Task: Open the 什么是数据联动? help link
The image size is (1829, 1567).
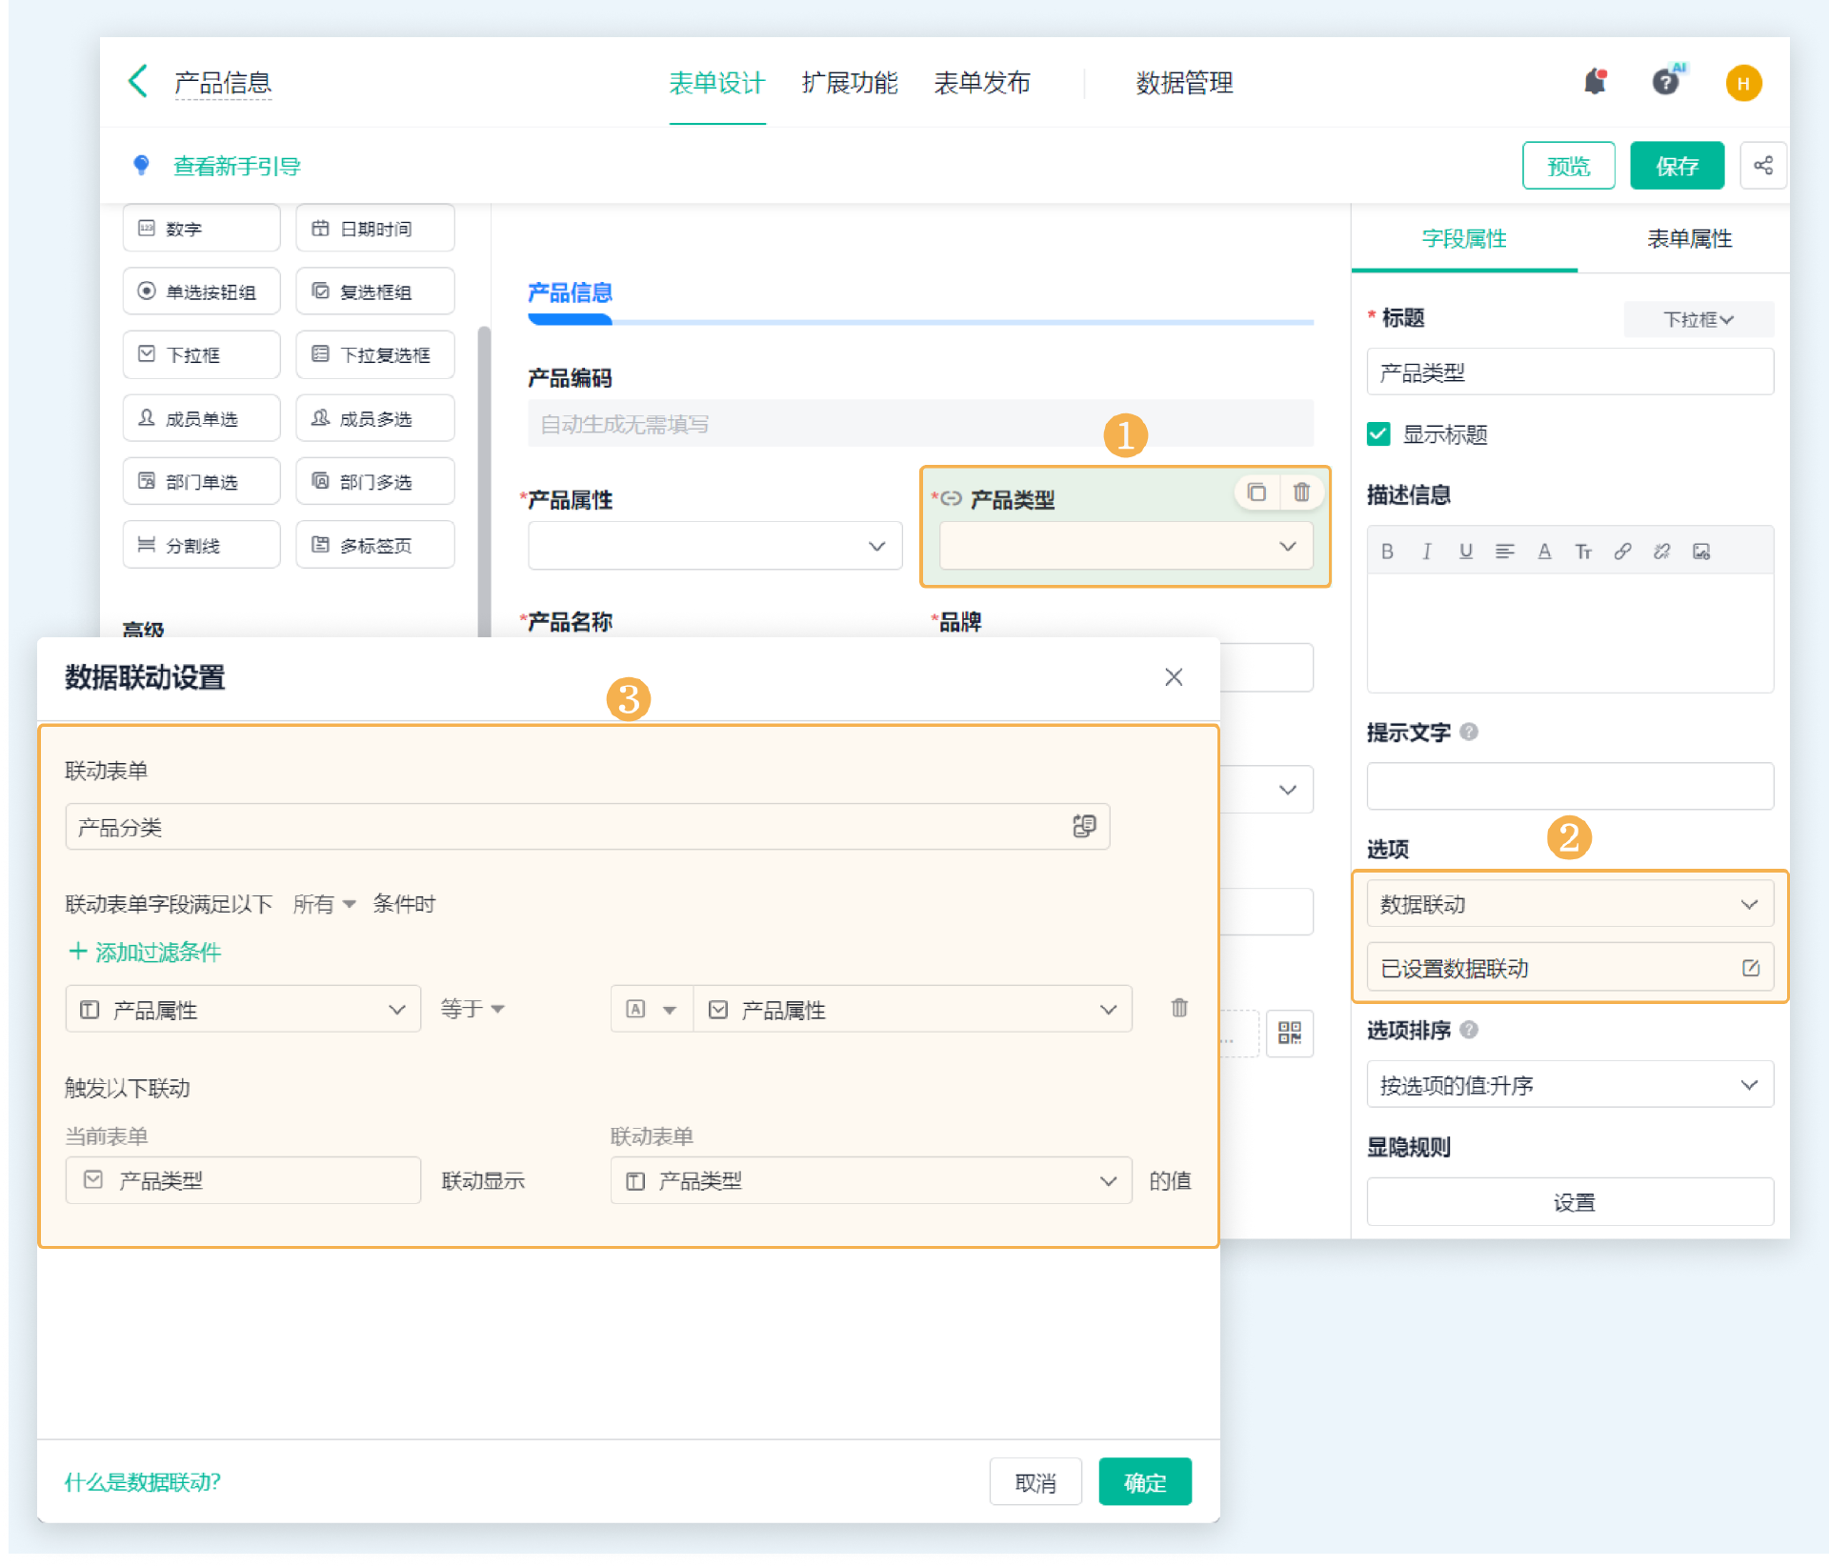Action: [143, 1482]
